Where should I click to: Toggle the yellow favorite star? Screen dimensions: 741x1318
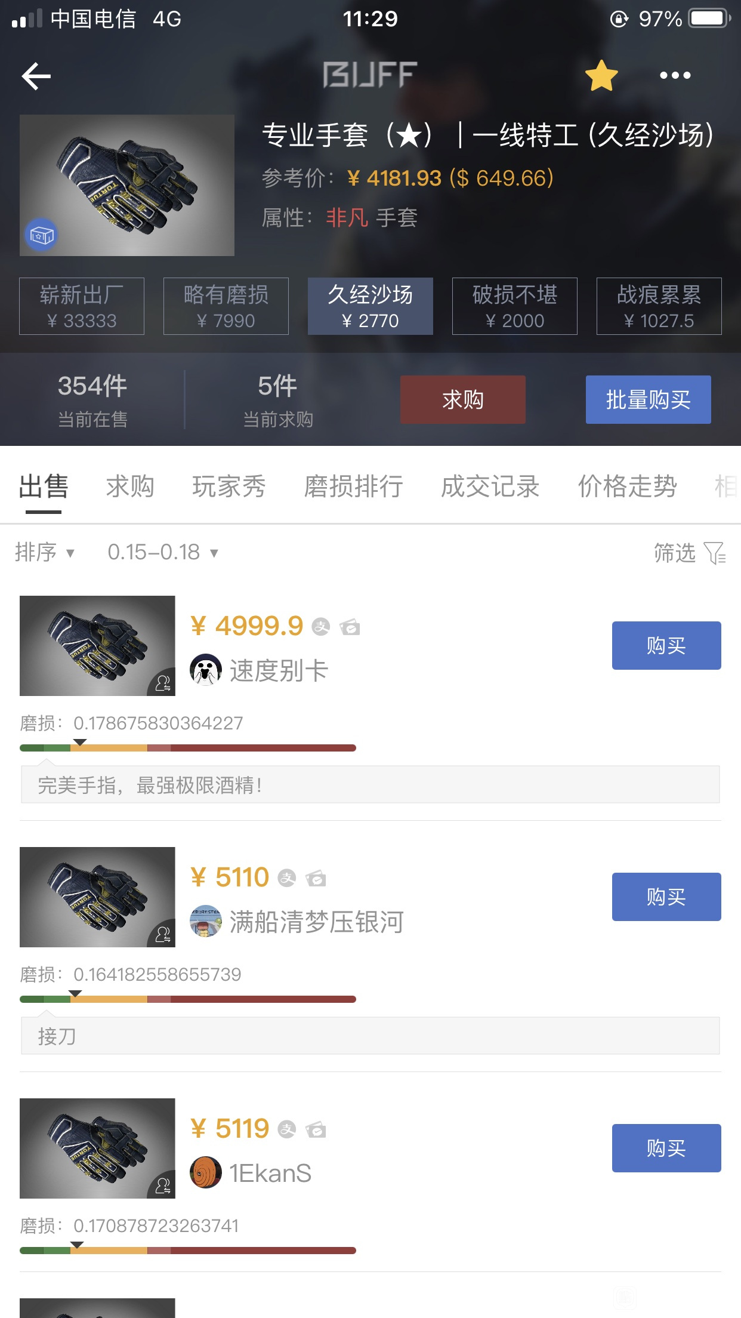click(x=601, y=76)
